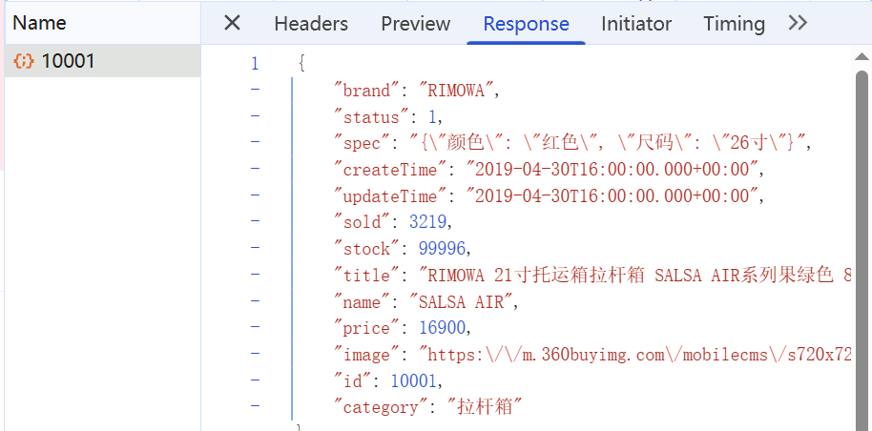
Task: Click the title value starting RIMOWA 21寸
Action: 635,275
